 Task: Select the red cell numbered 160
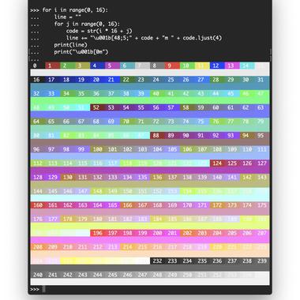click(x=38, y=205)
